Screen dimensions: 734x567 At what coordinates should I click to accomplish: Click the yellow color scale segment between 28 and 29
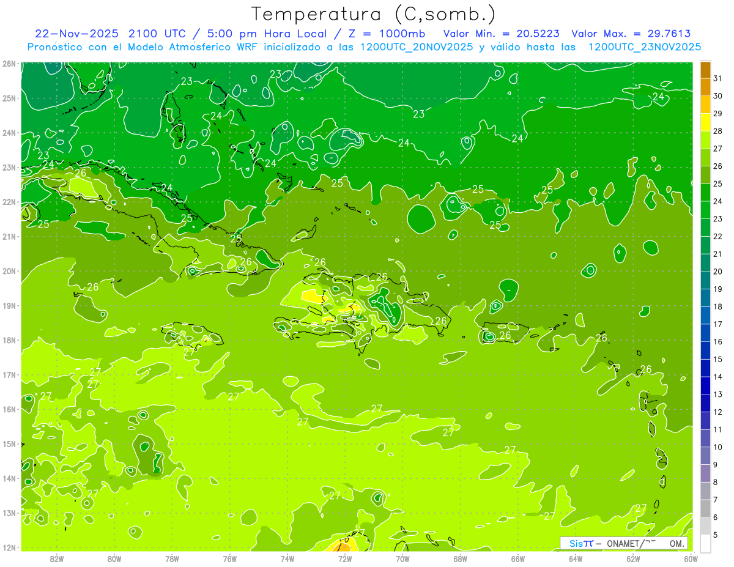pos(705,122)
